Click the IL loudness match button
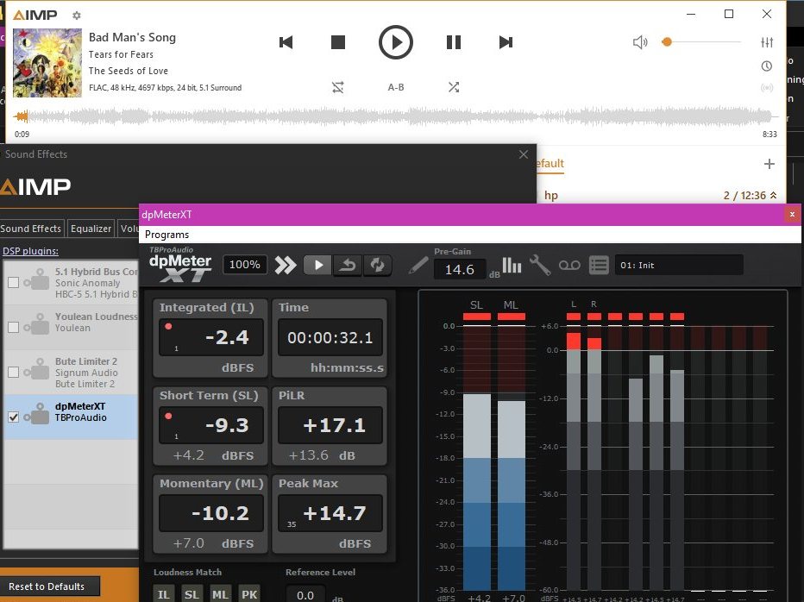Image resolution: width=804 pixels, height=602 pixels. tap(164, 593)
